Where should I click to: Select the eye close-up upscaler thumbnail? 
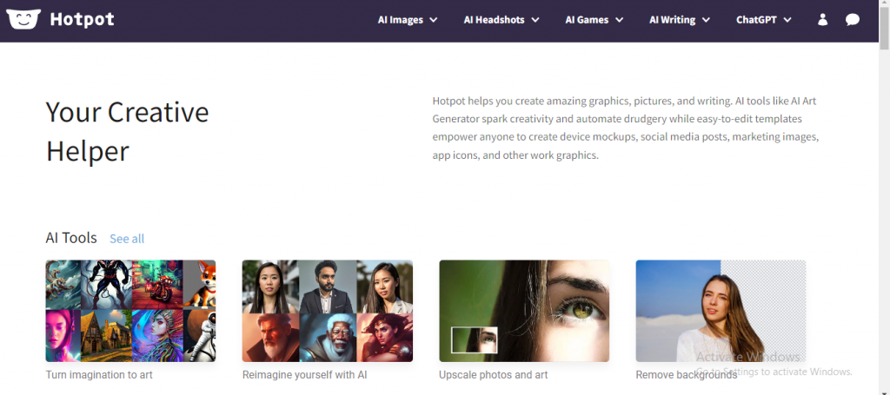coord(524,311)
